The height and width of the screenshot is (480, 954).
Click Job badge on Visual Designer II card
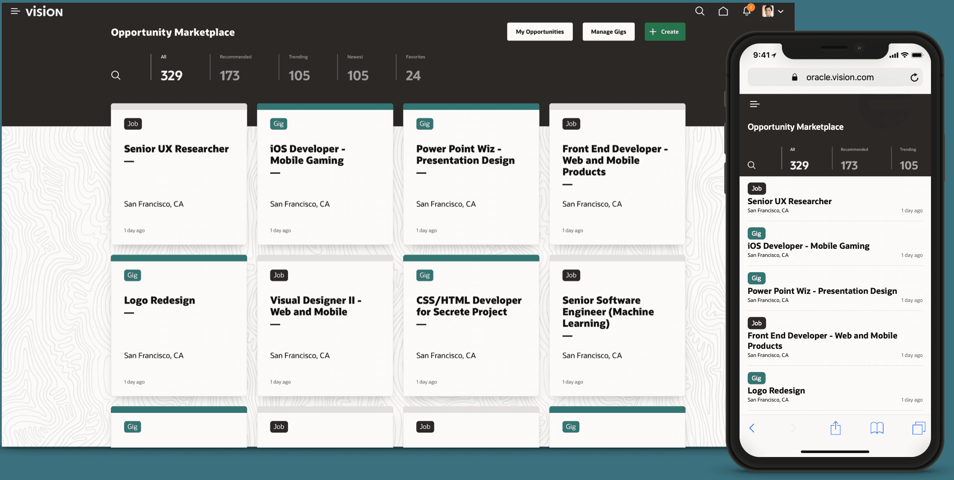279,275
